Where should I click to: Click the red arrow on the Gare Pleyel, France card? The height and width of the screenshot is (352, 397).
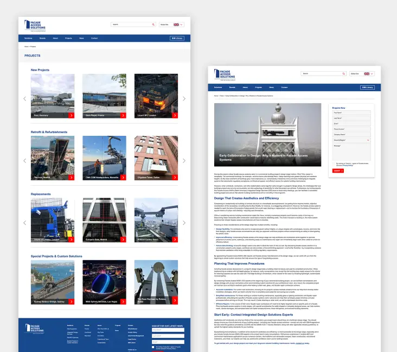(x=123, y=115)
